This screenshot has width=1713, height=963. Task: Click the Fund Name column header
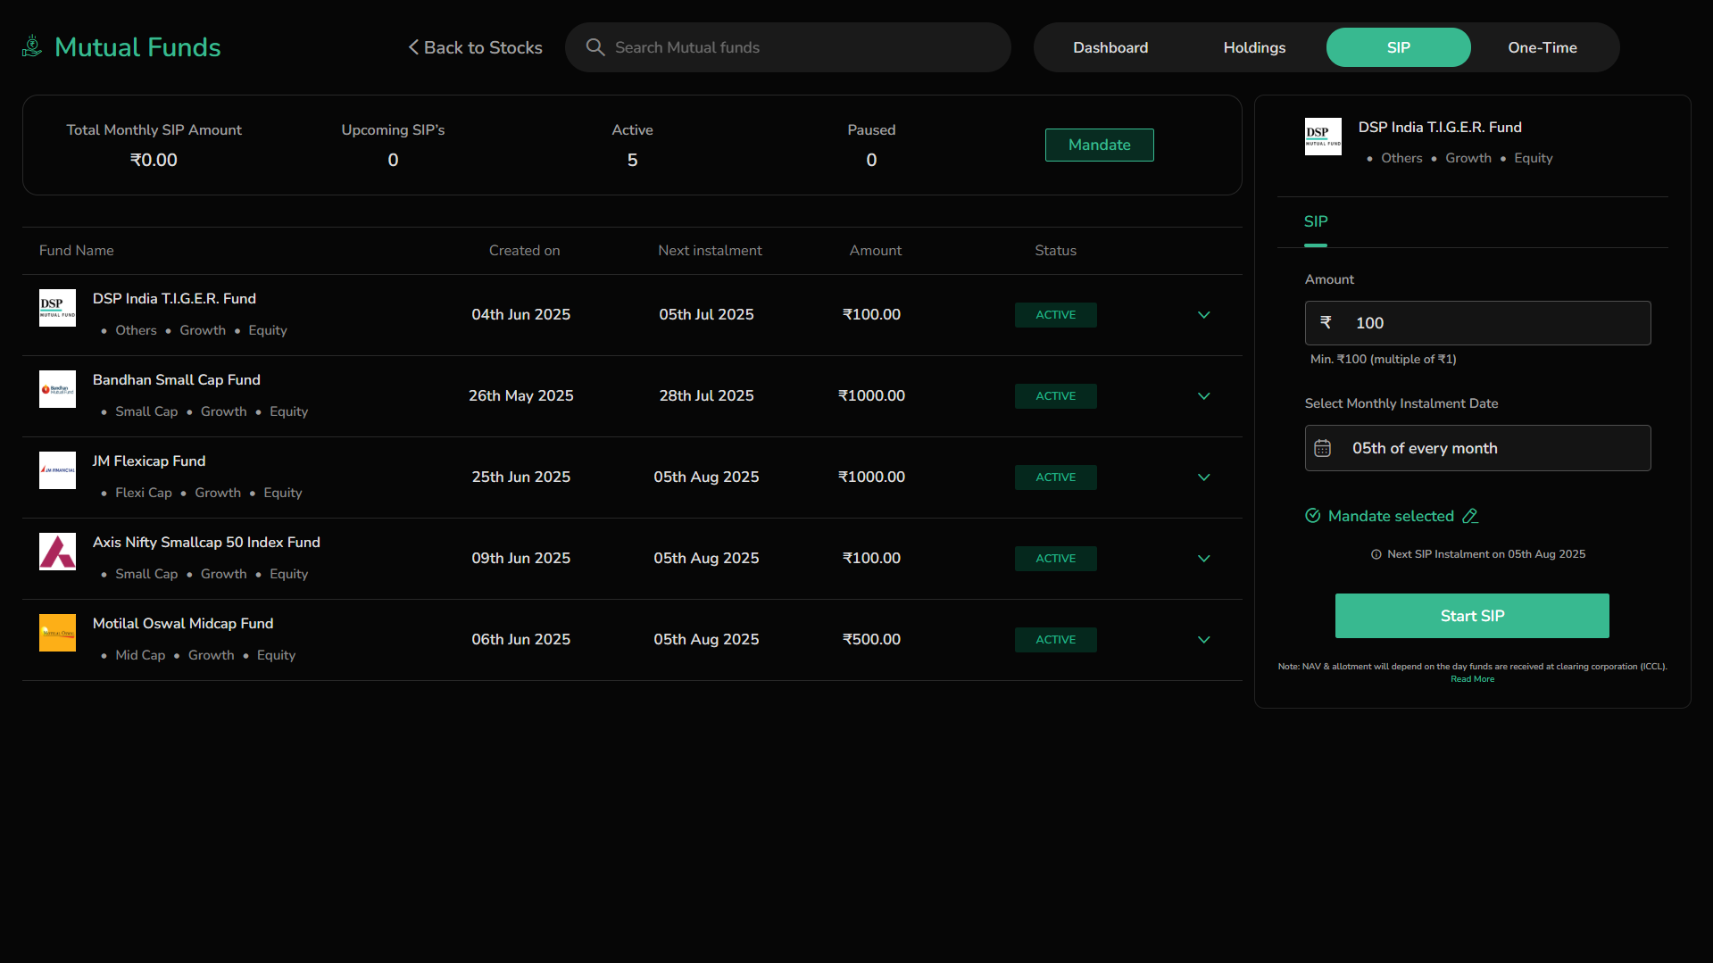76,251
